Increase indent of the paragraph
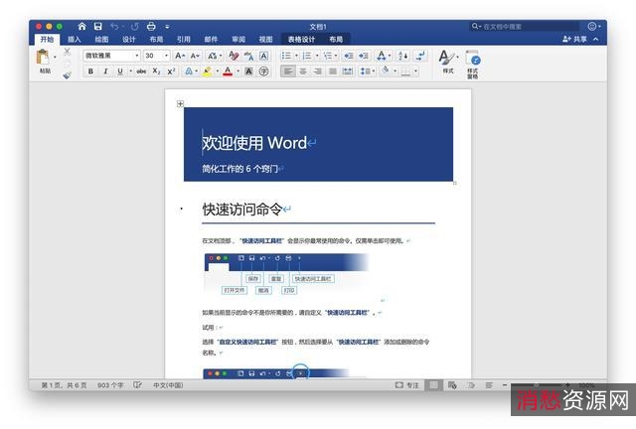The height and width of the screenshot is (429, 636). 364,56
